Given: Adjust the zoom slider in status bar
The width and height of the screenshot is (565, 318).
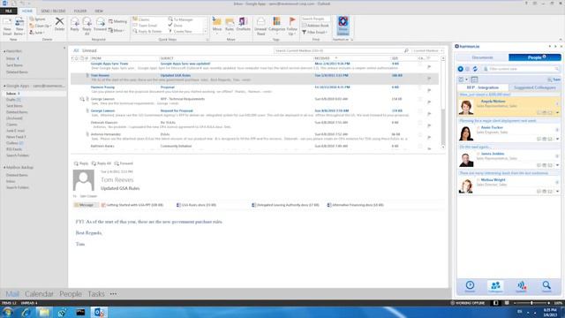Looking at the screenshot, I should pos(531,303).
